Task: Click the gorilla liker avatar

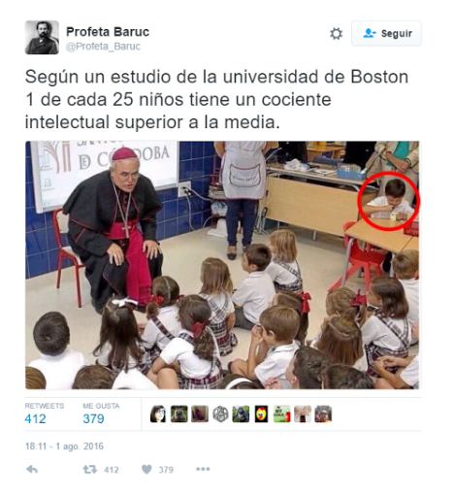Action: [x=241, y=414]
